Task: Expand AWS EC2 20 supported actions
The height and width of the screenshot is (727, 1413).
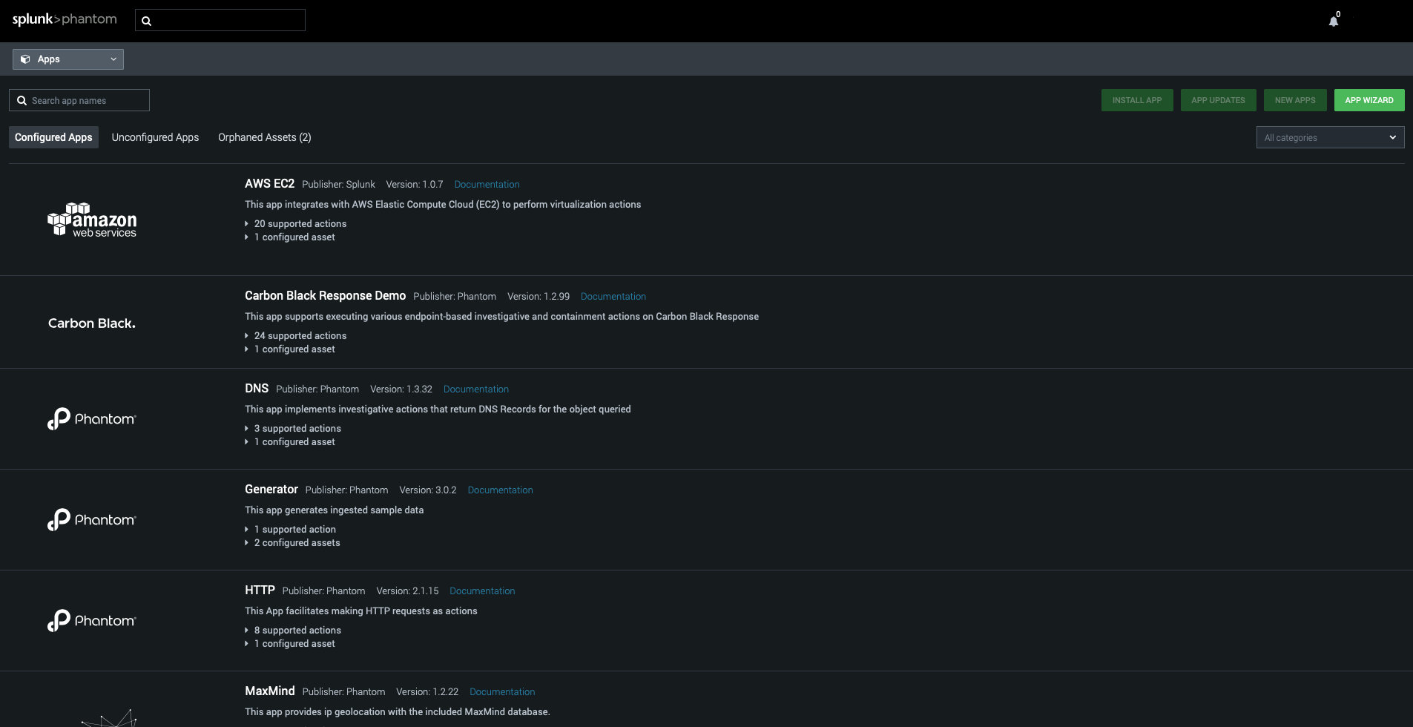Action: (296, 224)
